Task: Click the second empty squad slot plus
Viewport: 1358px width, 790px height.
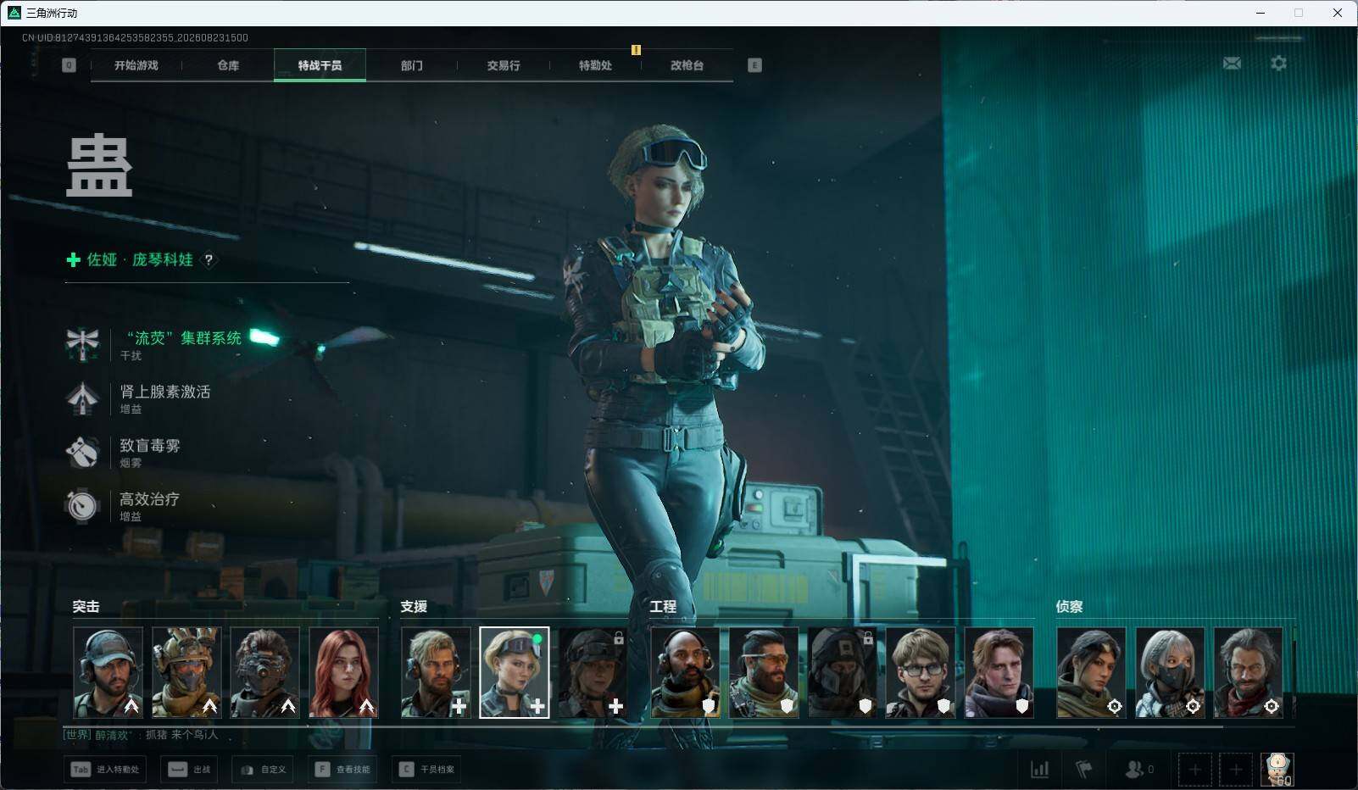Action: coord(1236,770)
